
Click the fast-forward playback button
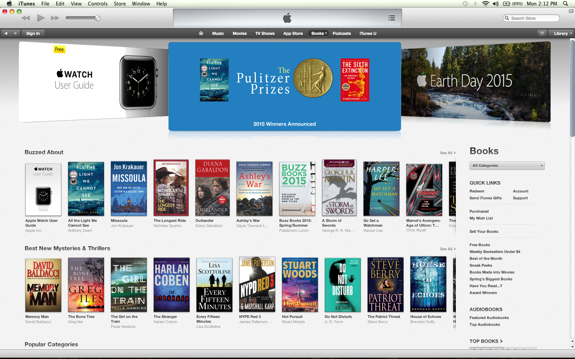tap(55, 18)
